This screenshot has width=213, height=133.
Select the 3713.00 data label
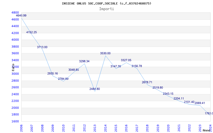(42, 47)
